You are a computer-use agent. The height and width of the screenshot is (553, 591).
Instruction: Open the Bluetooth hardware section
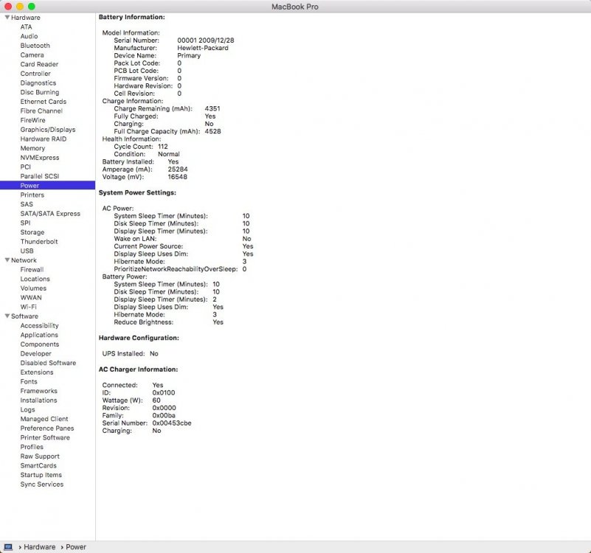(35, 46)
